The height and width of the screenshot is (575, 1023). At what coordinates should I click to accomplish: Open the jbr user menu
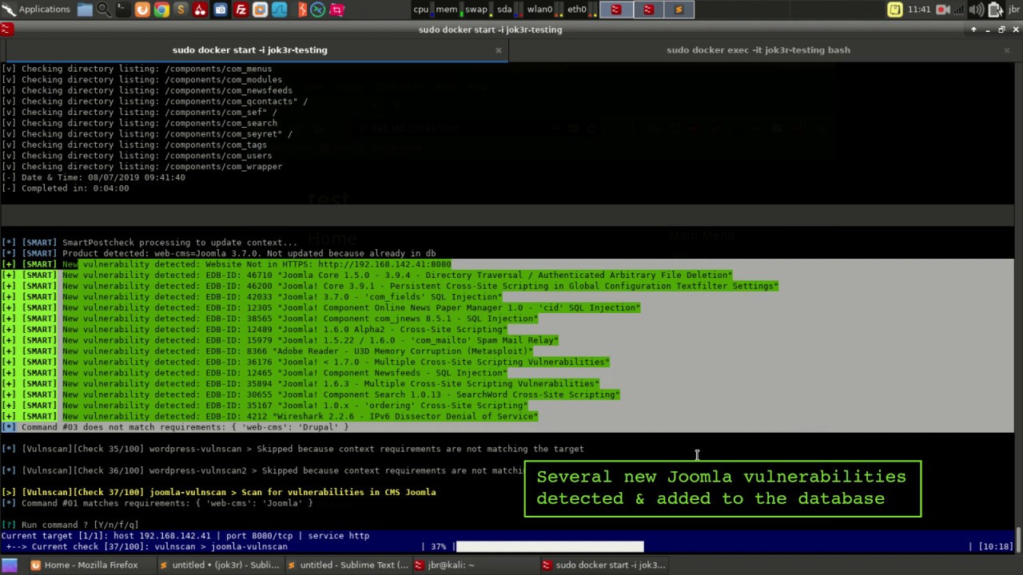(1014, 10)
